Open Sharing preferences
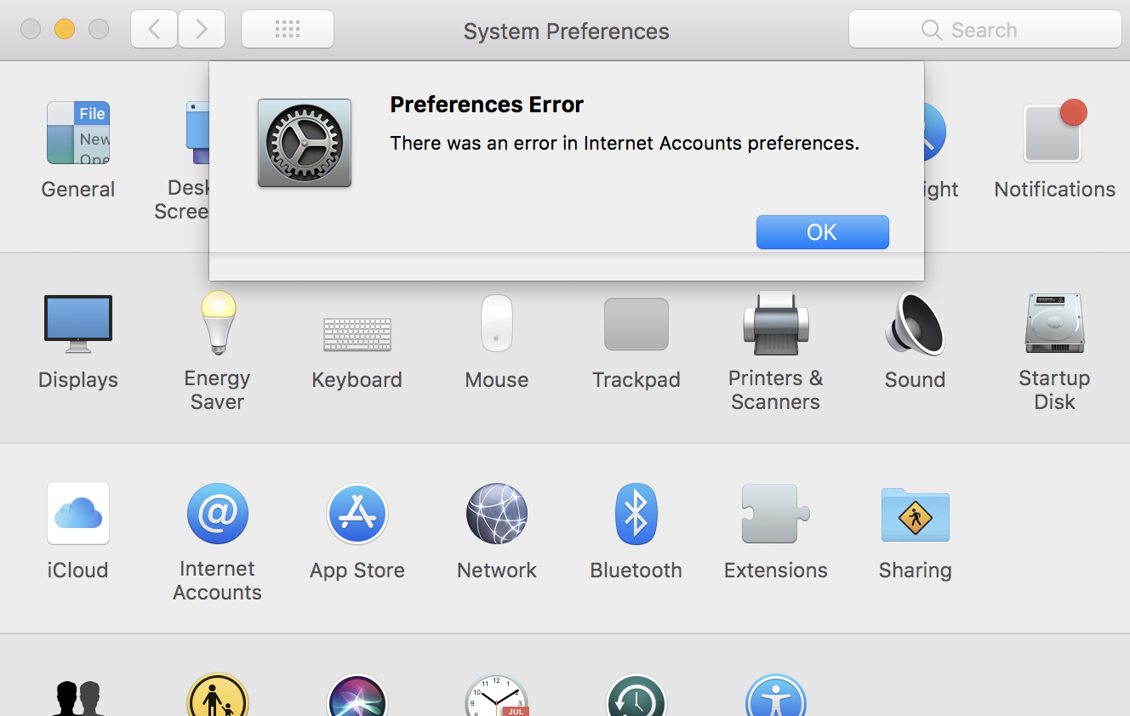Viewport: 1130px width, 716px height. (915, 514)
